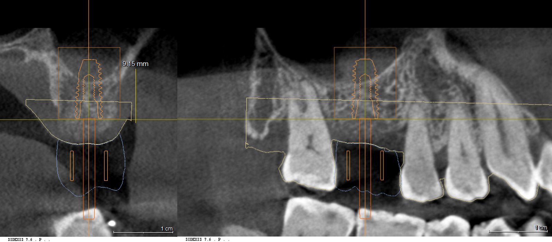Click top edge of orange safety box in right view

(x=365, y=47)
